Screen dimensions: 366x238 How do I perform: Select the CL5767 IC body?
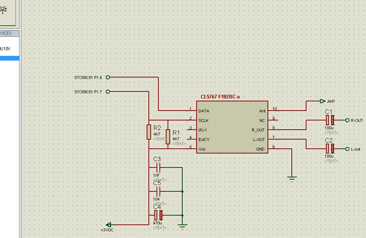pos(232,127)
